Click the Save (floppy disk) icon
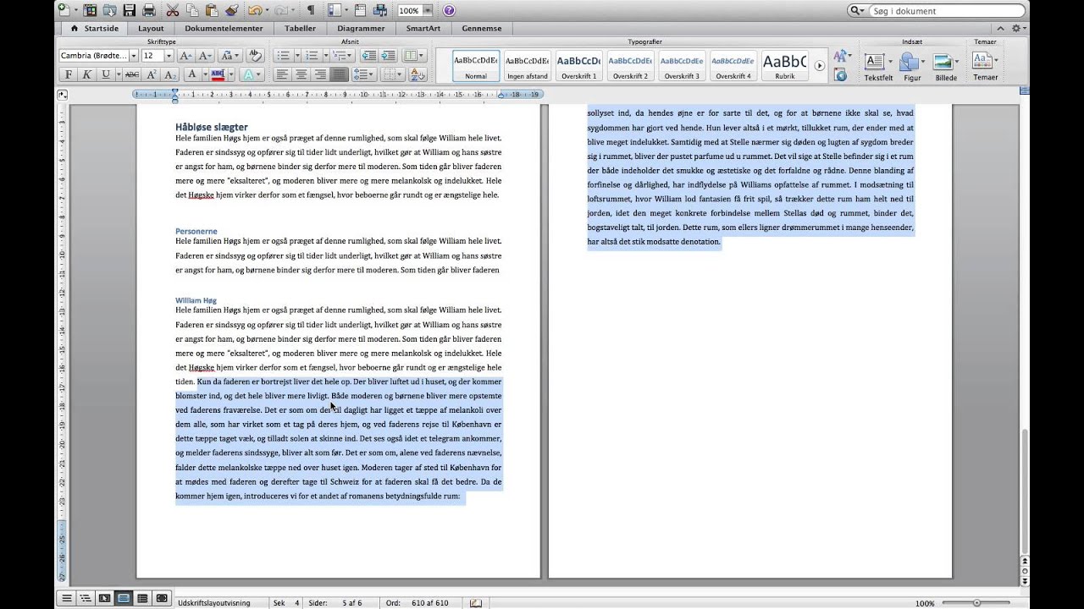 (x=129, y=10)
